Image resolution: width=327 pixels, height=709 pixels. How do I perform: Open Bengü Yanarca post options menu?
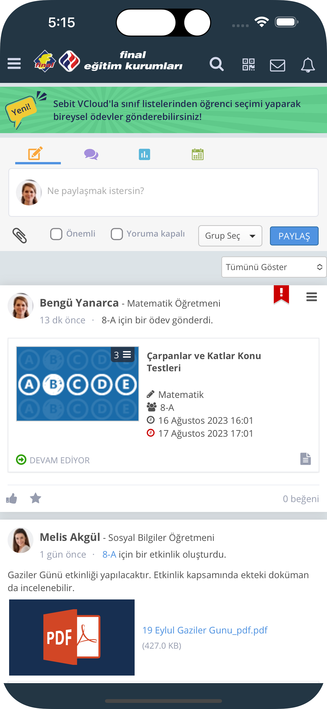pyautogui.click(x=312, y=297)
